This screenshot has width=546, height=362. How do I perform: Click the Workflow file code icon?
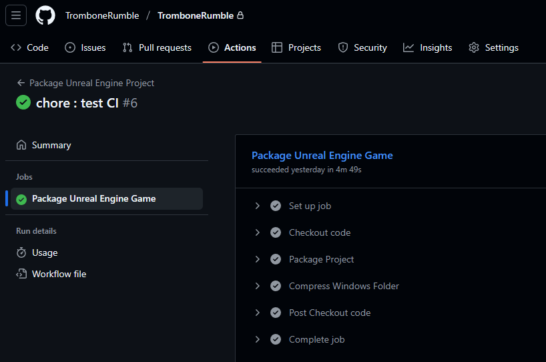[21, 274]
